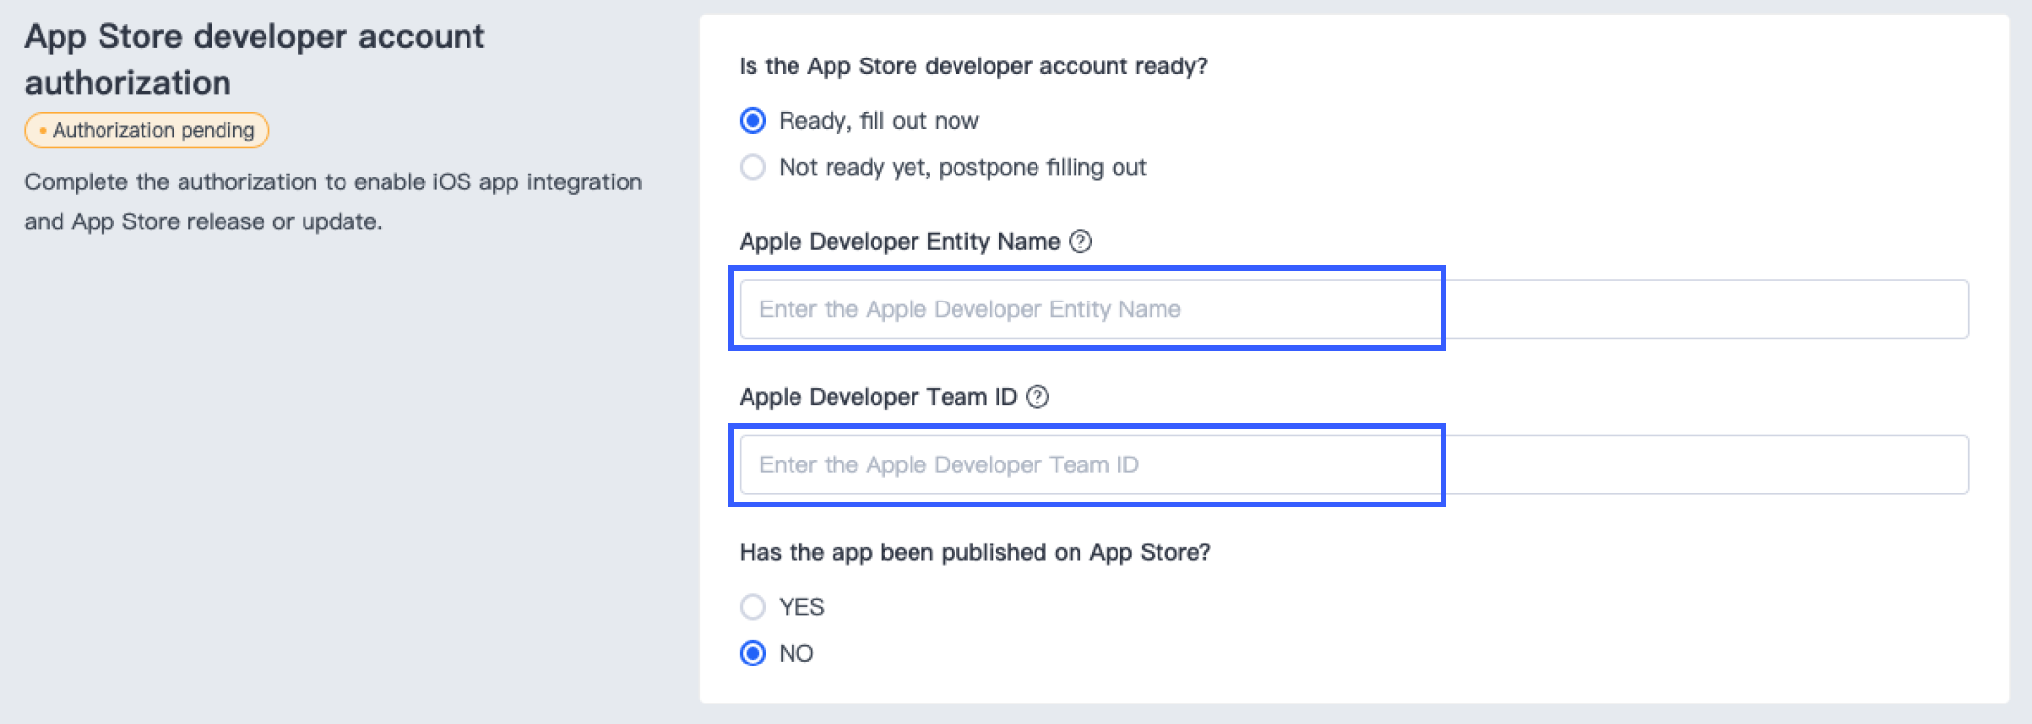The height and width of the screenshot is (724, 2032).
Task: Click "Has the app been published on App Store?" text
Action: [974, 552]
